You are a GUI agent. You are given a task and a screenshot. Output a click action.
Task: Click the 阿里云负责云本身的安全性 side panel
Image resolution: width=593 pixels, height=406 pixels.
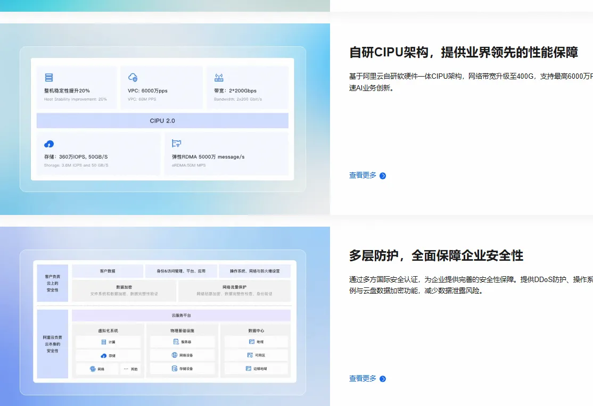coord(53,344)
